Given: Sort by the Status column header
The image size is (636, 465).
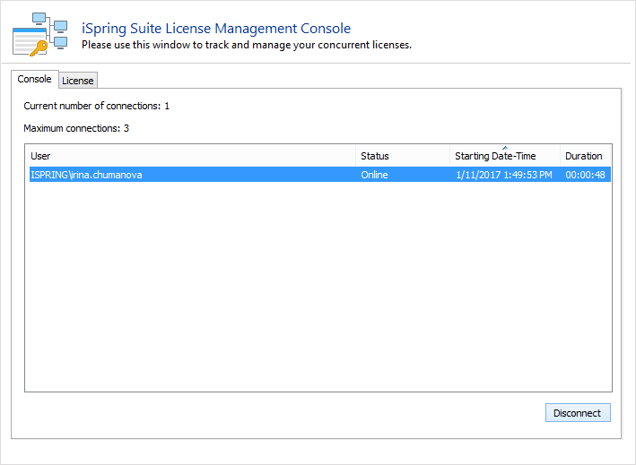Looking at the screenshot, I should click(402, 156).
